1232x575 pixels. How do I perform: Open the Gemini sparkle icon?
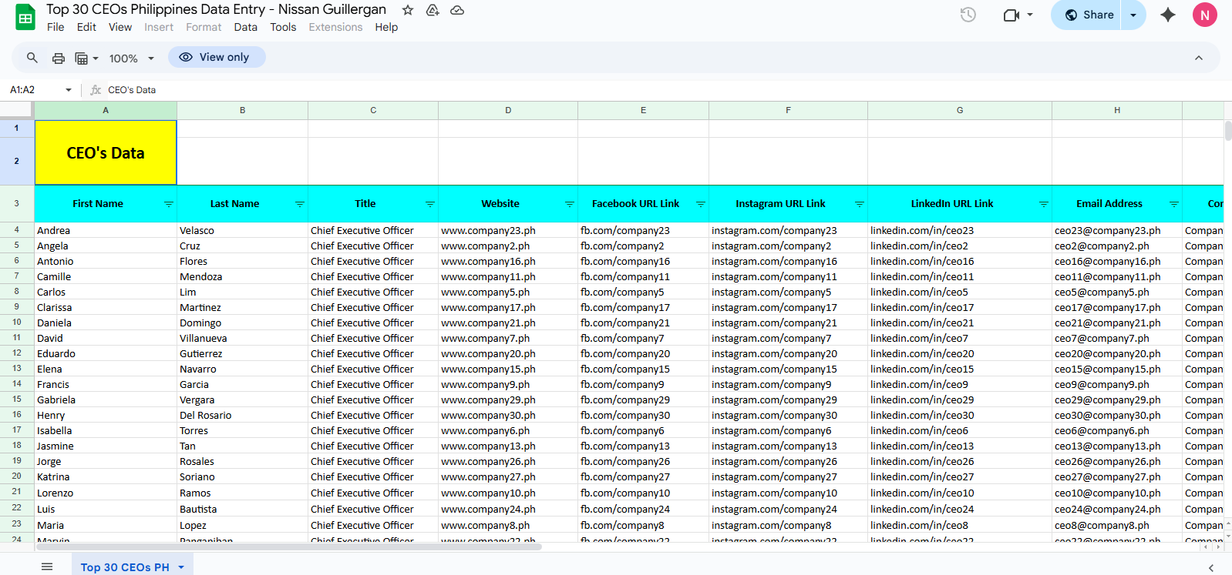click(1168, 15)
